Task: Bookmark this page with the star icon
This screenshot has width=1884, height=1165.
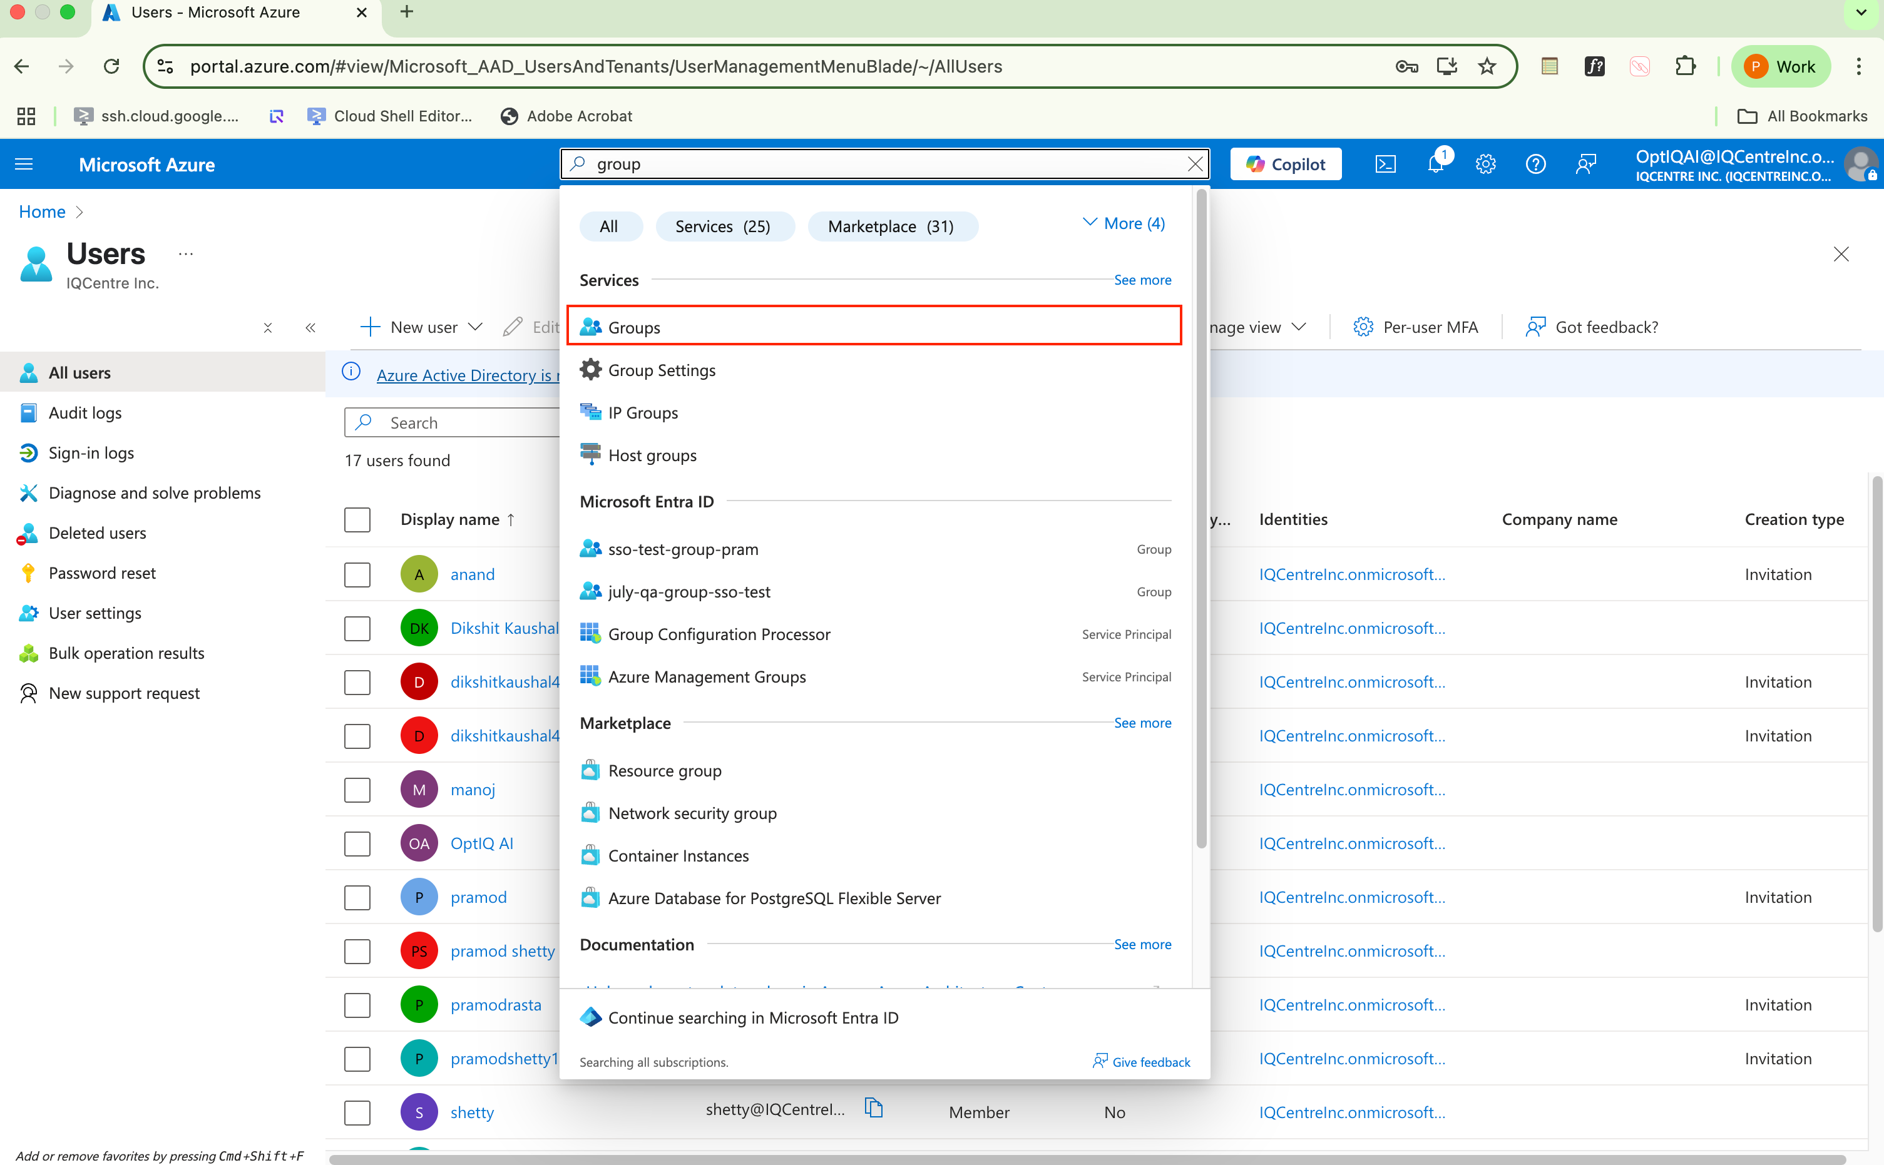Action: [1487, 66]
